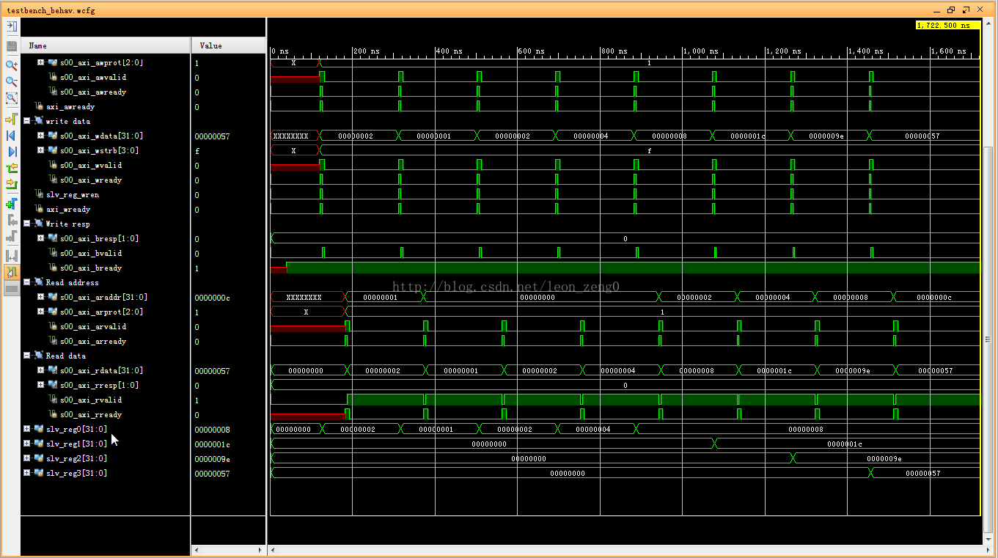Screen dimensions: 998x558
Task: Click the Name column header
Action: [106, 45]
